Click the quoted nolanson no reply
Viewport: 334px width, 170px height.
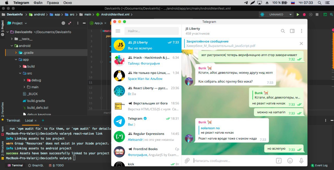click(217, 130)
